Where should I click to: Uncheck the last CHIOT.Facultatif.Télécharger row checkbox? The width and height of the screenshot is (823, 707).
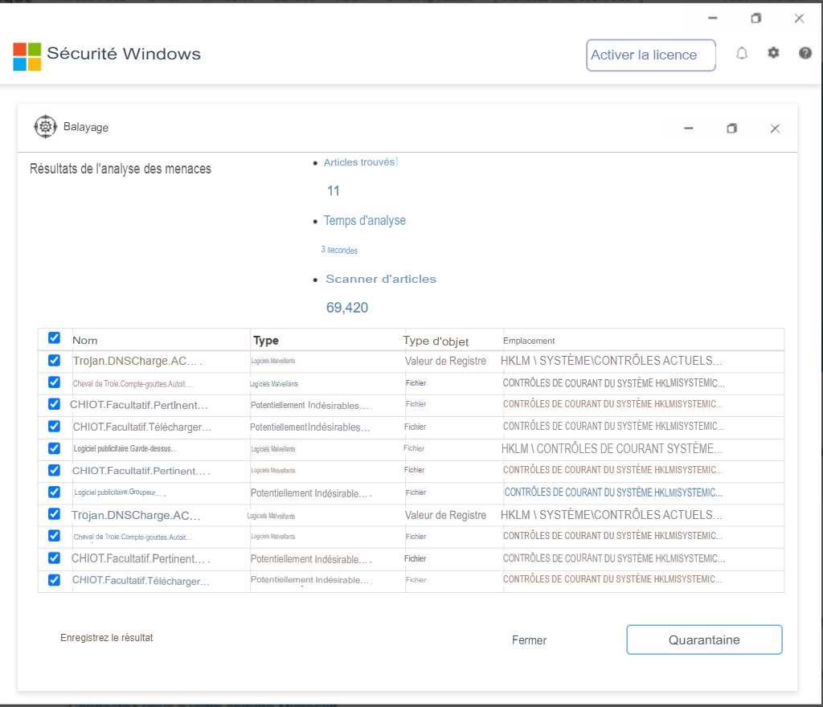click(x=54, y=580)
